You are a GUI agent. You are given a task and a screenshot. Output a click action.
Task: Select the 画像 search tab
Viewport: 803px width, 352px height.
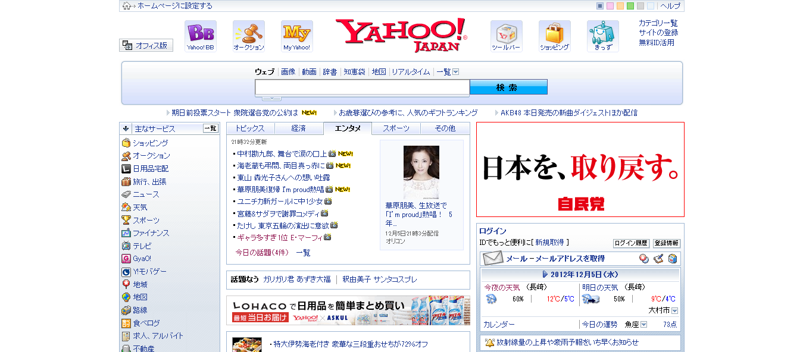pyautogui.click(x=288, y=72)
